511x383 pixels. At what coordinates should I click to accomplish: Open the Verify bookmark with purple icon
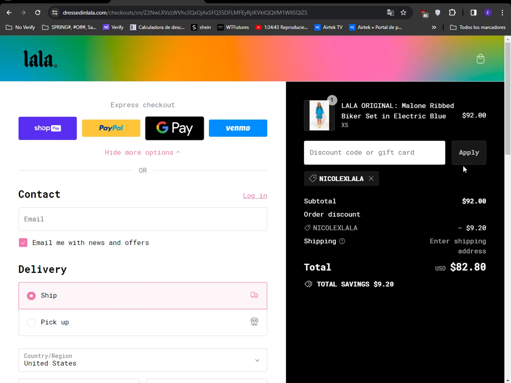113,27
